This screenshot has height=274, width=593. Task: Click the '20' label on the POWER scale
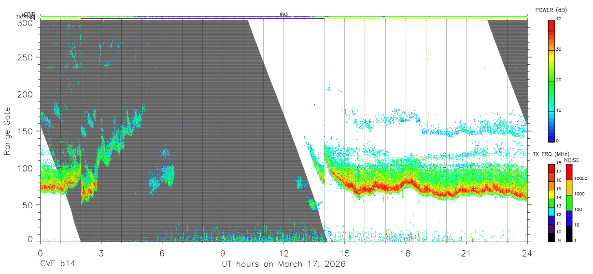pos(558,80)
